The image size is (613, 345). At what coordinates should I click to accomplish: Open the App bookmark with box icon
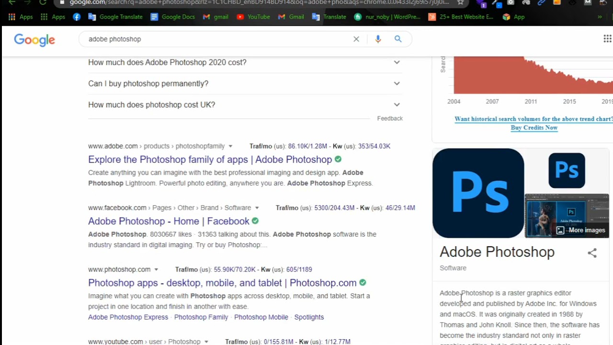(514, 17)
